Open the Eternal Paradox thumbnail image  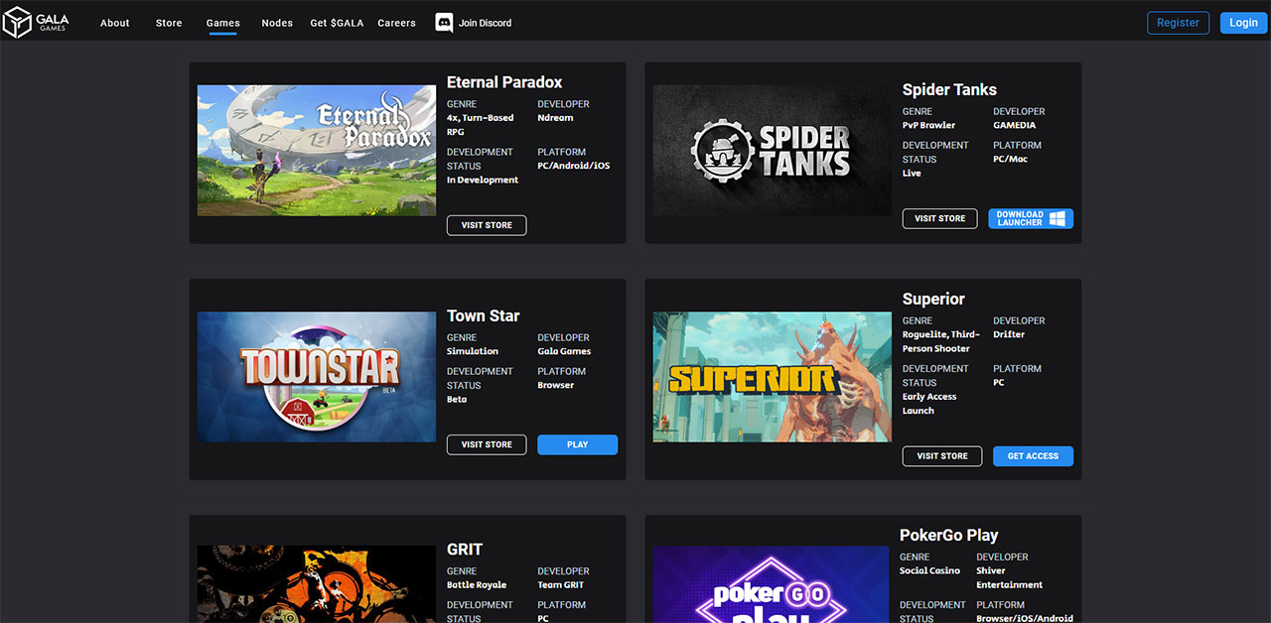pos(317,150)
